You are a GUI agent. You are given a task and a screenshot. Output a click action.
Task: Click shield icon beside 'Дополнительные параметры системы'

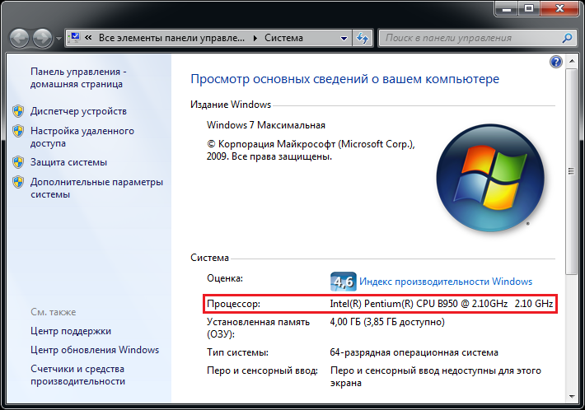[18, 182]
